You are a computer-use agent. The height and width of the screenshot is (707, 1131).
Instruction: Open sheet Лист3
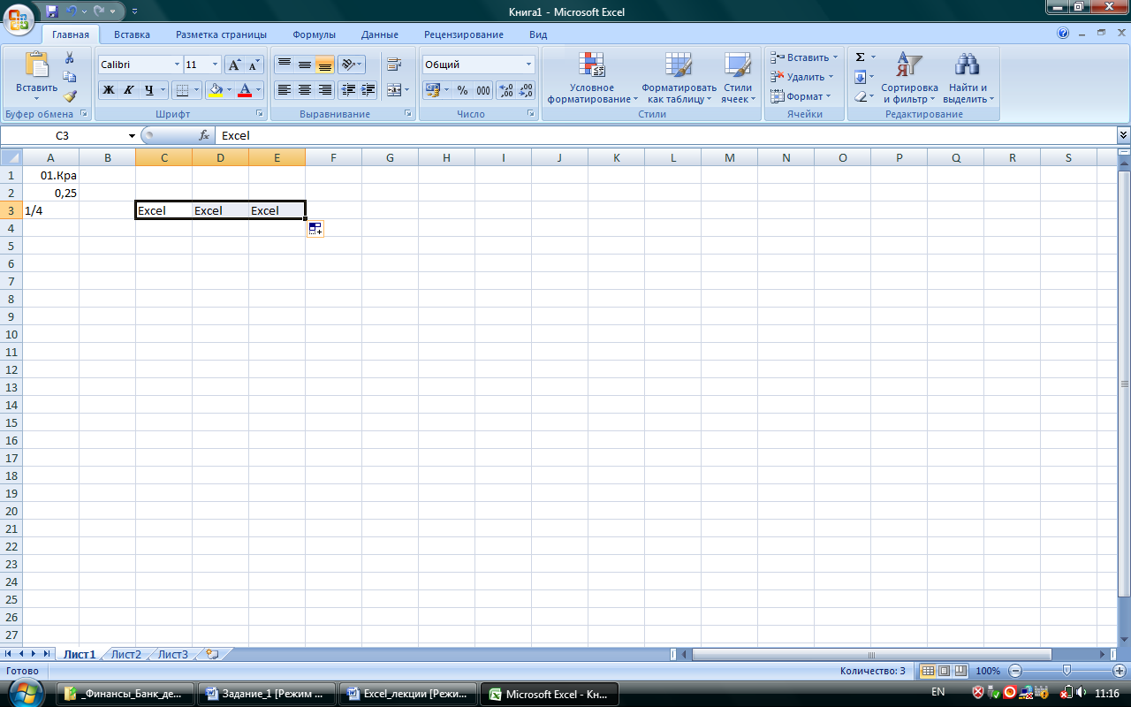point(173,654)
